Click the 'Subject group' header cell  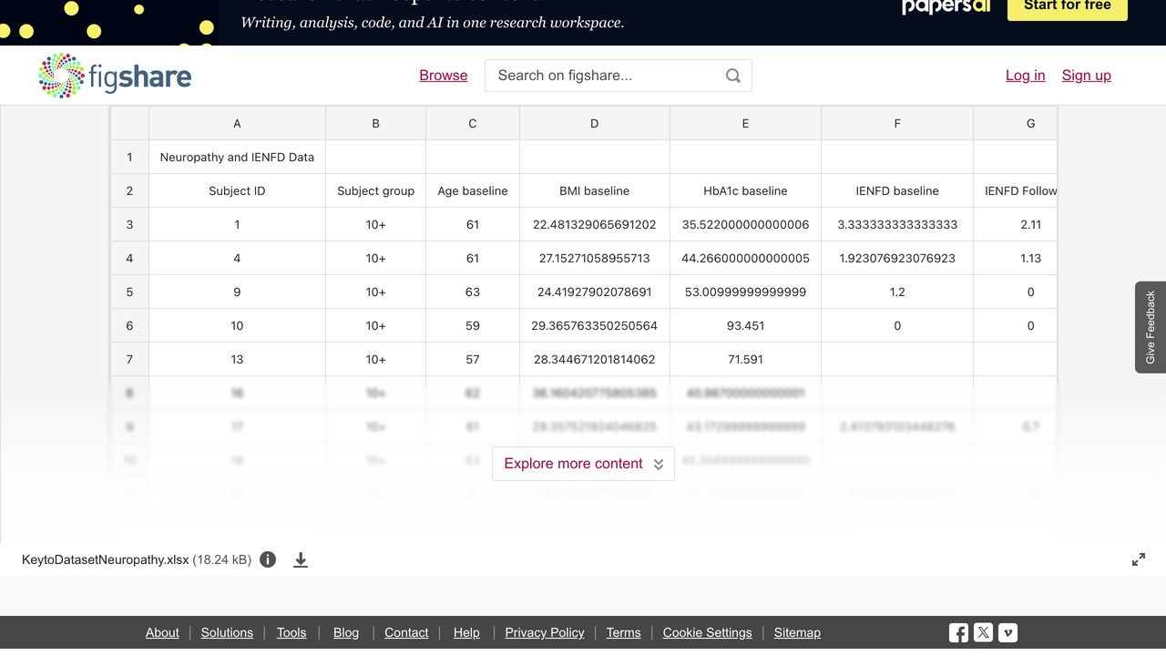tap(375, 190)
